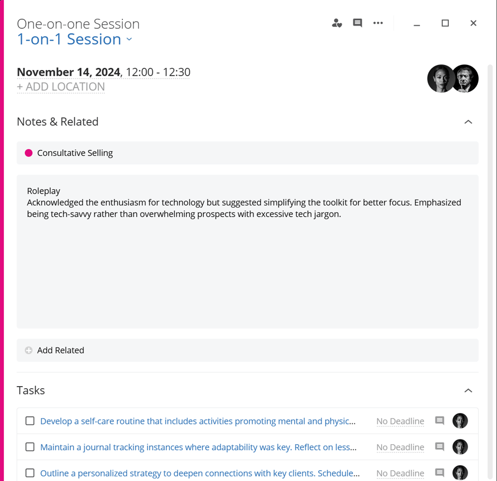This screenshot has height=481, width=497.
Task: Set deadline for the personalized strategy task
Action: pyautogui.click(x=400, y=473)
